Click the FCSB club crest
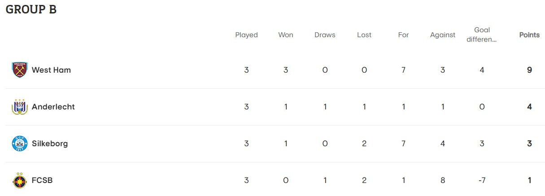This screenshot has width=545, height=196. [x=20, y=180]
